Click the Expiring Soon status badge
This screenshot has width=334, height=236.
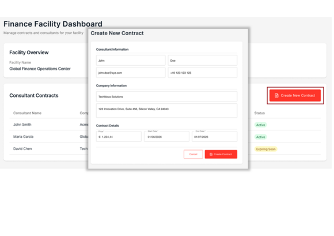pyautogui.click(x=265, y=149)
